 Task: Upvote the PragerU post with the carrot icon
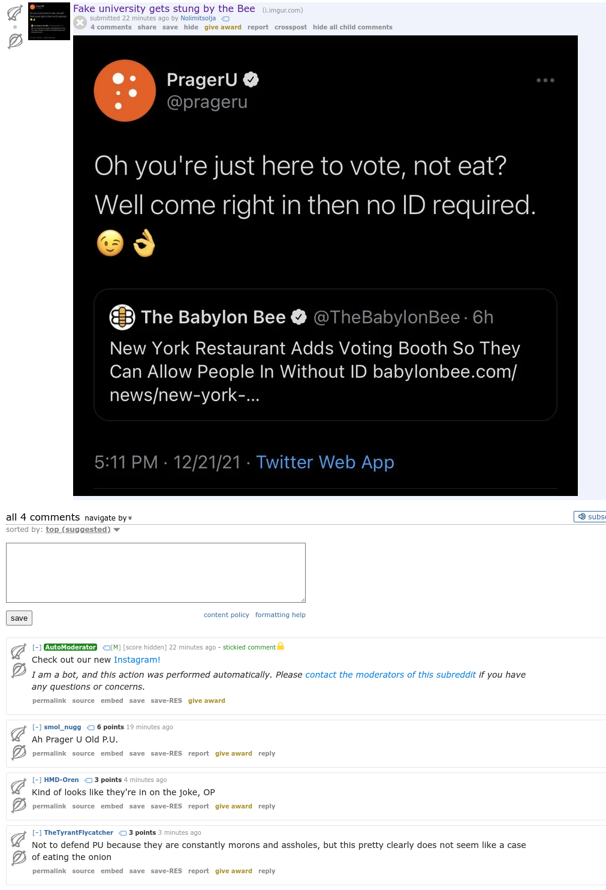(x=15, y=13)
